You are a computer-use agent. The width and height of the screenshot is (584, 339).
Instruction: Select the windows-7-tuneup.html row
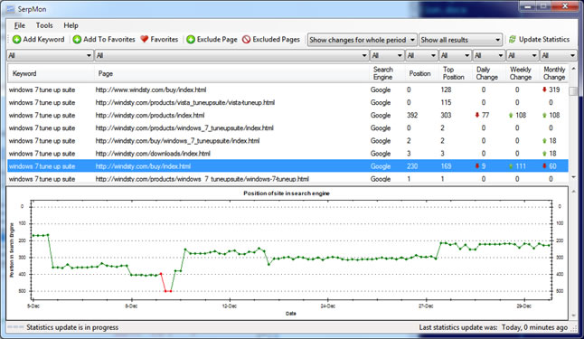click(x=287, y=178)
